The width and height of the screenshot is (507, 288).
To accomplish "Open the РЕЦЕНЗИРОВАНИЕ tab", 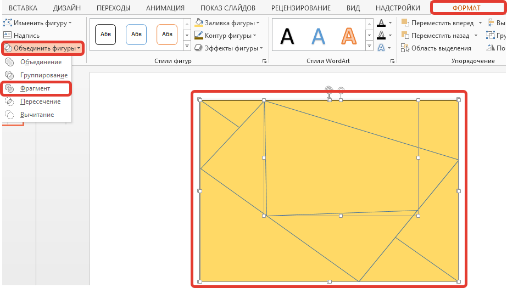I will [x=301, y=8].
